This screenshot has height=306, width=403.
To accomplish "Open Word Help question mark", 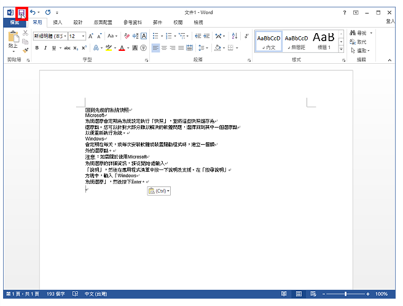I will (345, 12).
